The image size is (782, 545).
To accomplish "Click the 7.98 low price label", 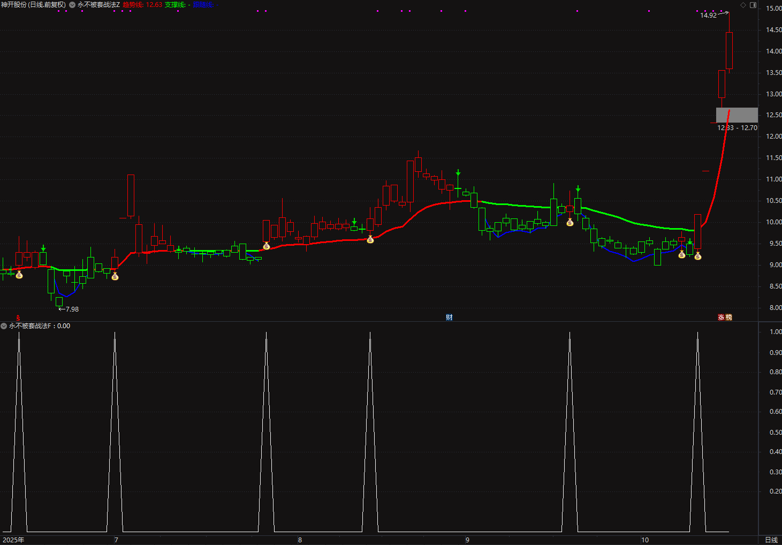I will (x=72, y=309).
